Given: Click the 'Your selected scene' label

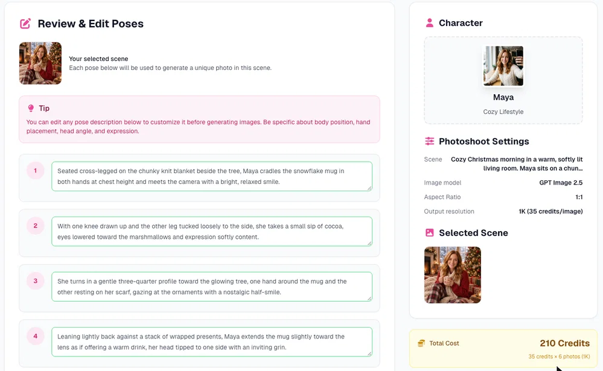Looking at the screenshot, I should [x=98, y=59].
